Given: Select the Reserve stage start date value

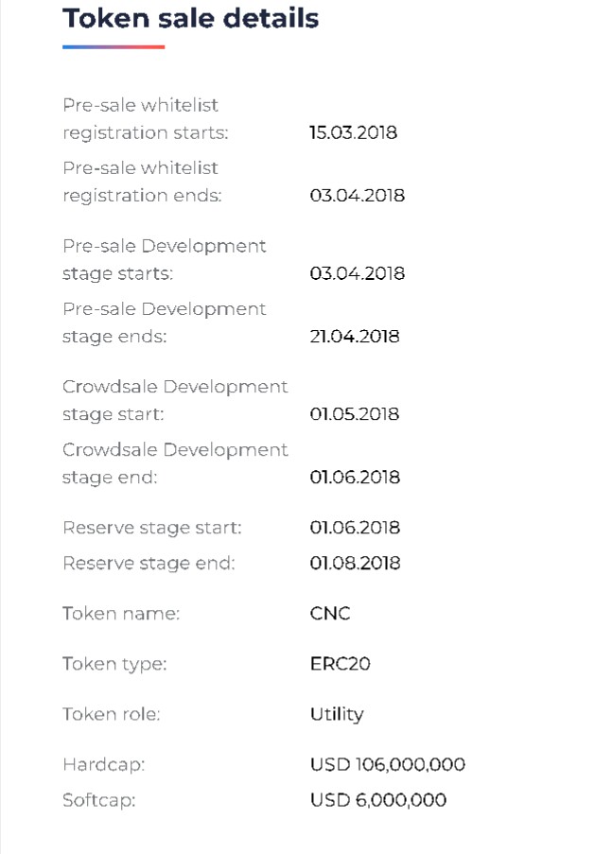Looking at the screenshot, I should [355, 528].
